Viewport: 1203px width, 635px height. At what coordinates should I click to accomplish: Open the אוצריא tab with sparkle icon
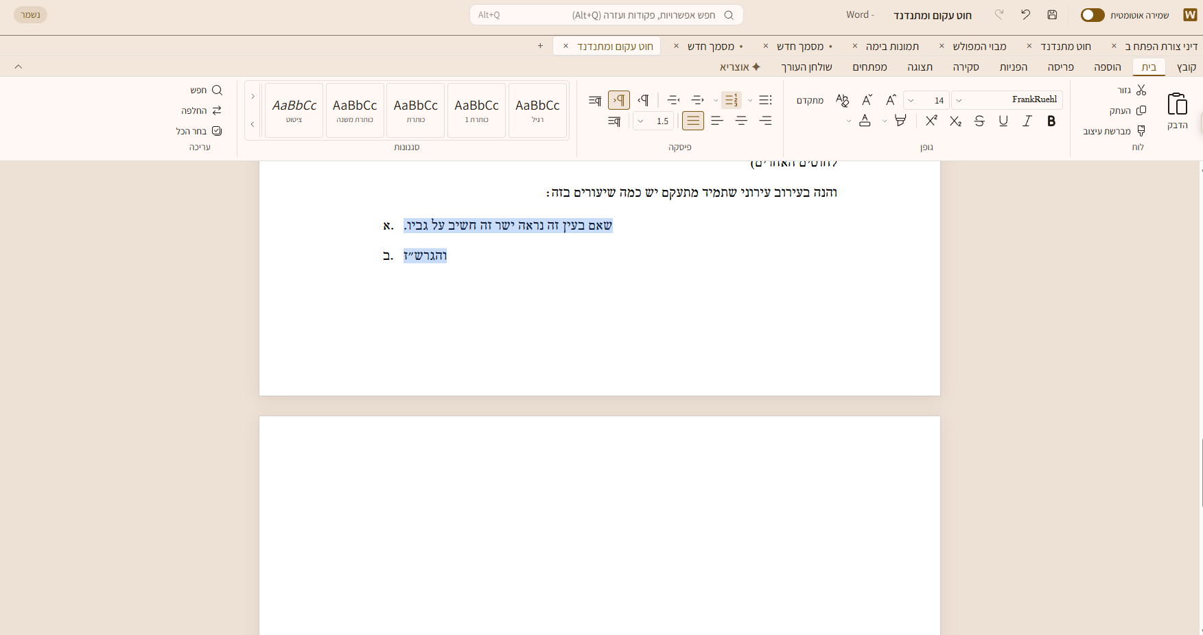pyautogui.click(x=740, y=67)
